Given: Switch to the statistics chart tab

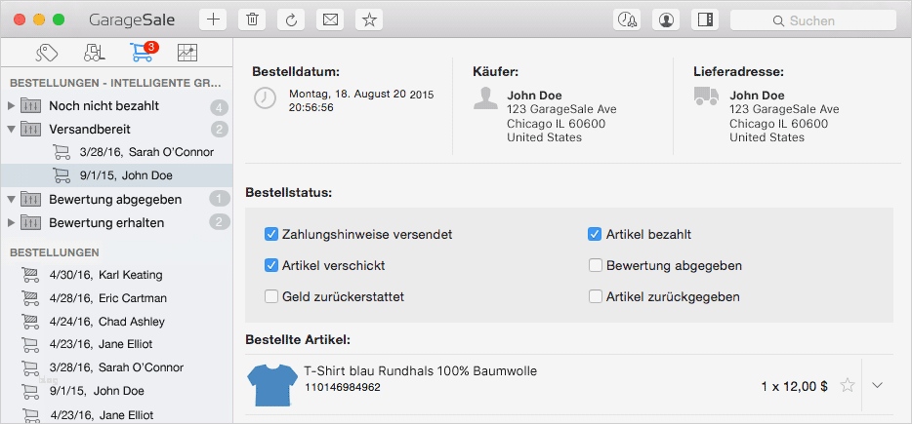Looking at the screenshot, I should (x=187, y=53).
